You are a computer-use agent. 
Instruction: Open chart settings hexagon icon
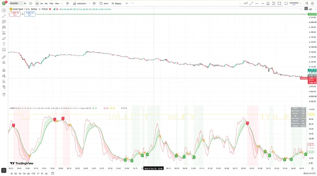[312, 3]
